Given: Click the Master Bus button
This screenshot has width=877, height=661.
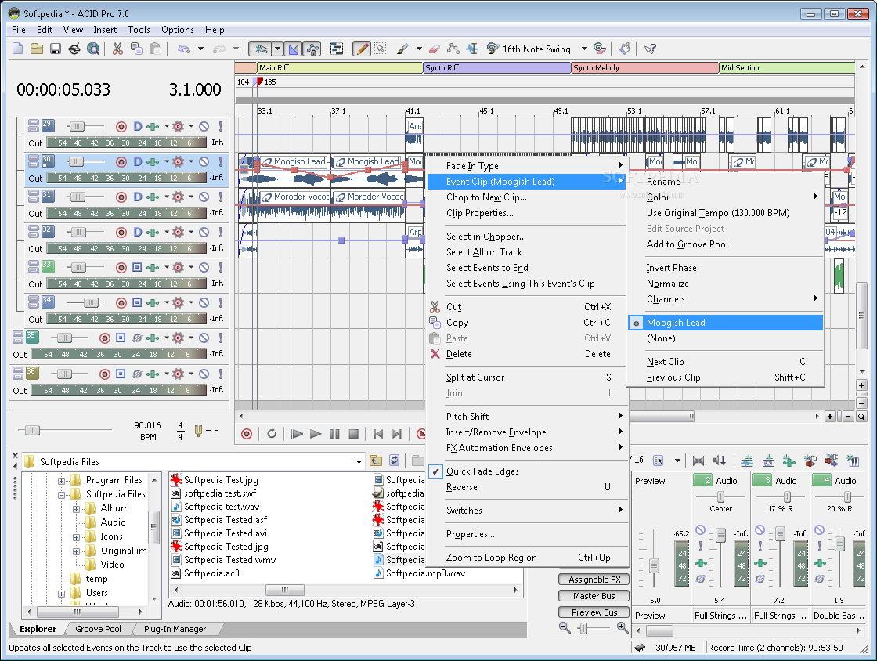Looking at the screenshot, I should coord(594,596).
